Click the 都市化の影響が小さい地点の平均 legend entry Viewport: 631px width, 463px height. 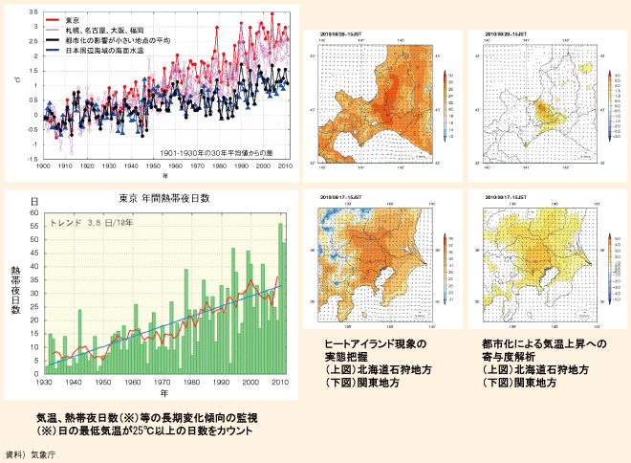(108, 40)
